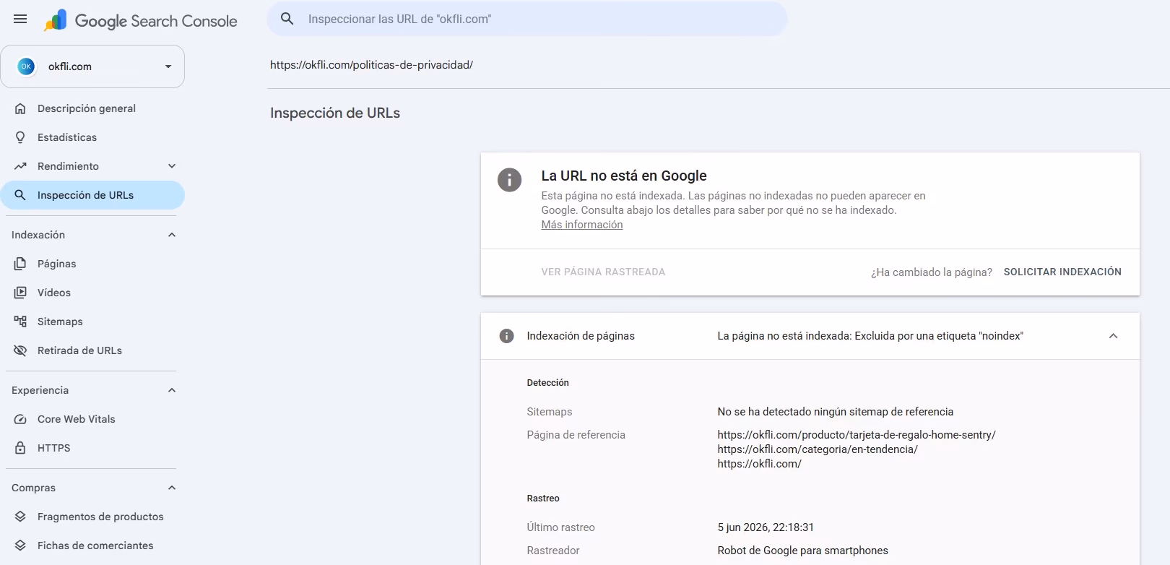Click the okfli.com OK property avatar

[x=26, y=66]
